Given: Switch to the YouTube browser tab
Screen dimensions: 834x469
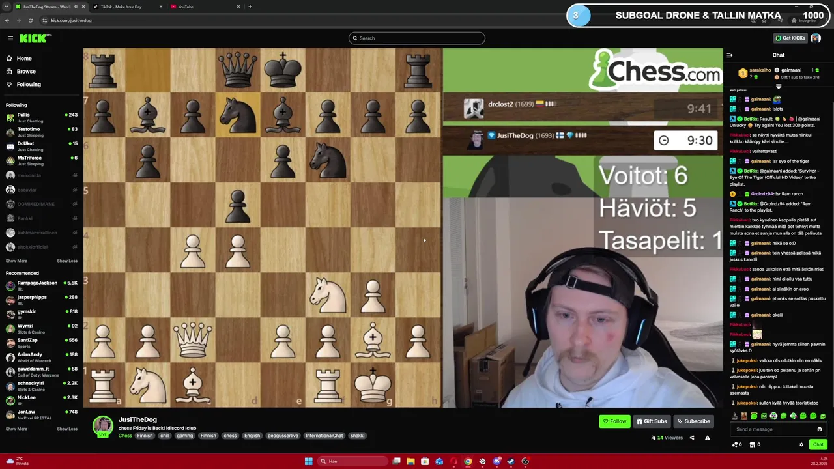Looking at the screenshot, I should 204,7.
